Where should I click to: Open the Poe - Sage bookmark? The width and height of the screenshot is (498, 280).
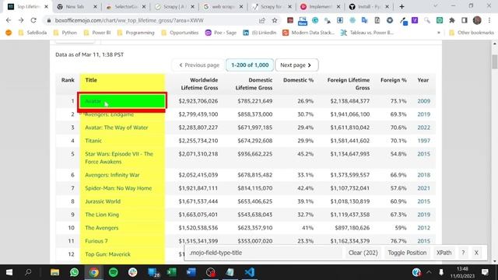pos(221,33)
